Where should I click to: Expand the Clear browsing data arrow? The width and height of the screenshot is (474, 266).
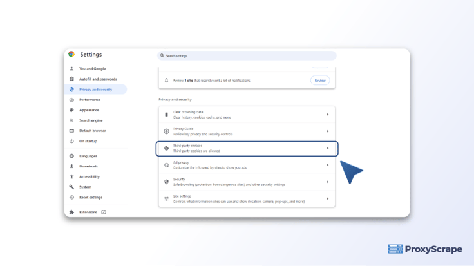[327, 115]
